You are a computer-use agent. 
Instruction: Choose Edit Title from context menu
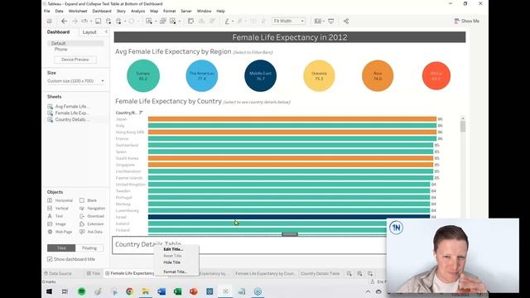[x=173, y=249]
